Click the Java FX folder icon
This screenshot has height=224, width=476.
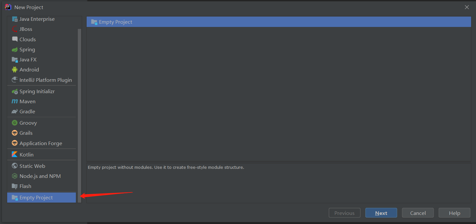[15, 60]
